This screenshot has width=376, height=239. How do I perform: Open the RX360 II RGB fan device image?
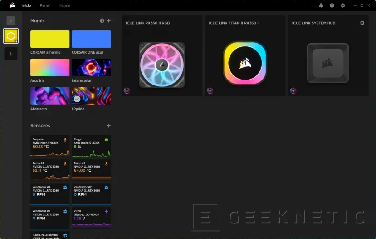(x=162, y=65)
